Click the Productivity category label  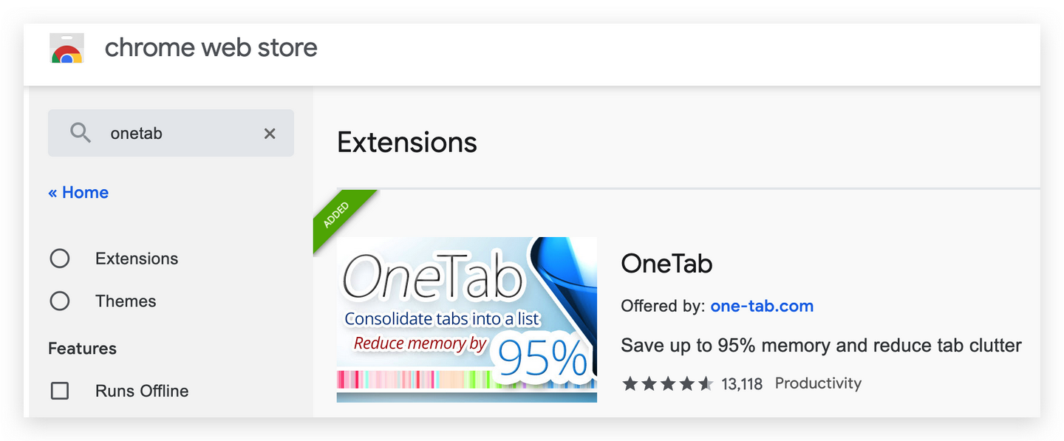point(818,383)
